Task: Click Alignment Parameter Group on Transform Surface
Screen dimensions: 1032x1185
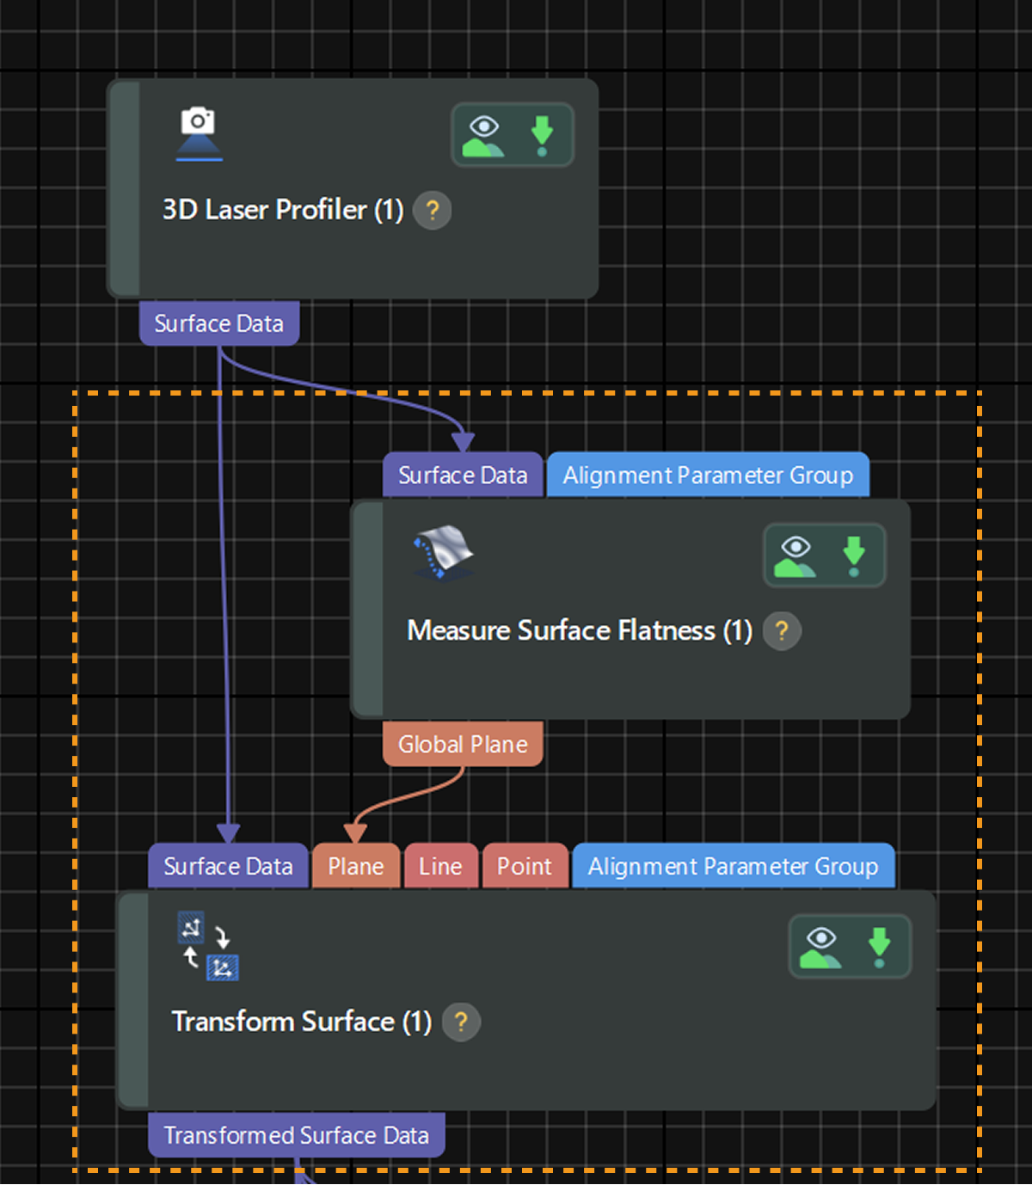Action: (x=733, y=866)
